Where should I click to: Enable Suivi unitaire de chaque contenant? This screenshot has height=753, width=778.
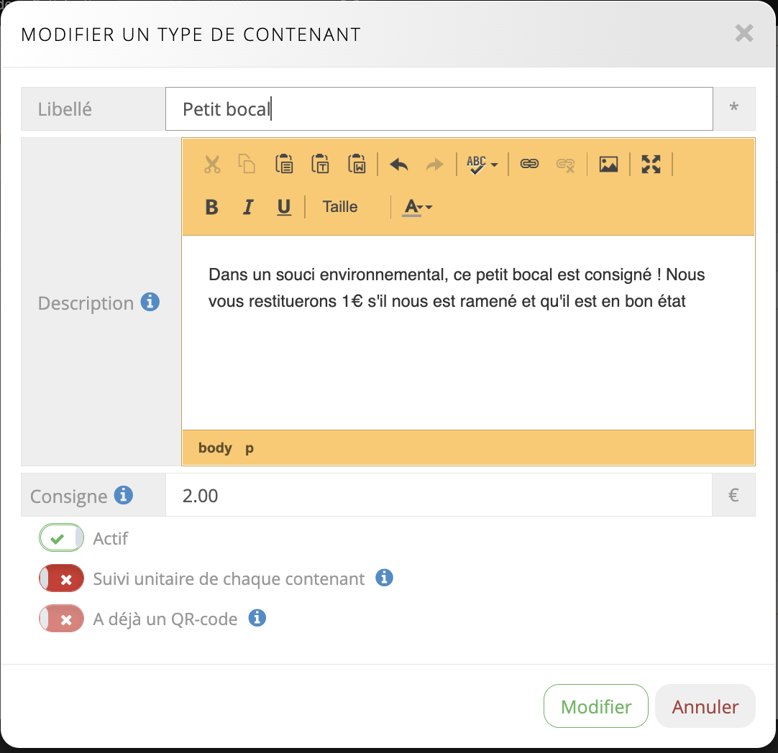62,578
